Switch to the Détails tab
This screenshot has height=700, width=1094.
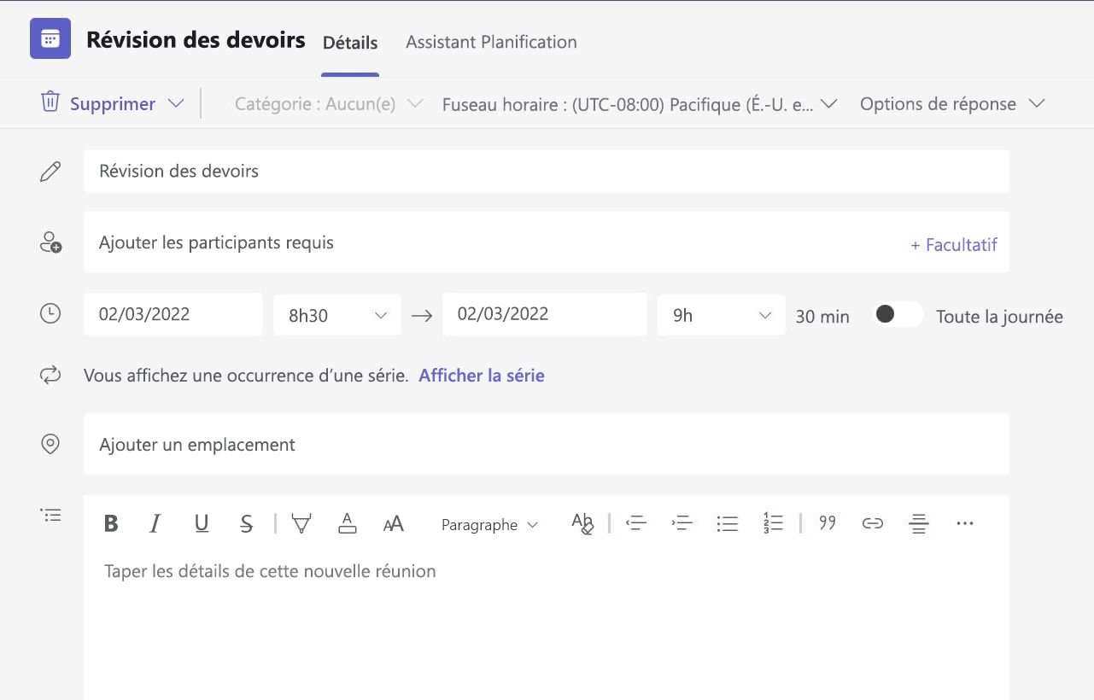[x=350, y=43]
